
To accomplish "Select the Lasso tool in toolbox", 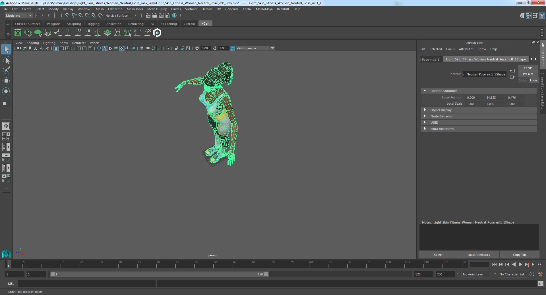I will click(x=6, y=60).
